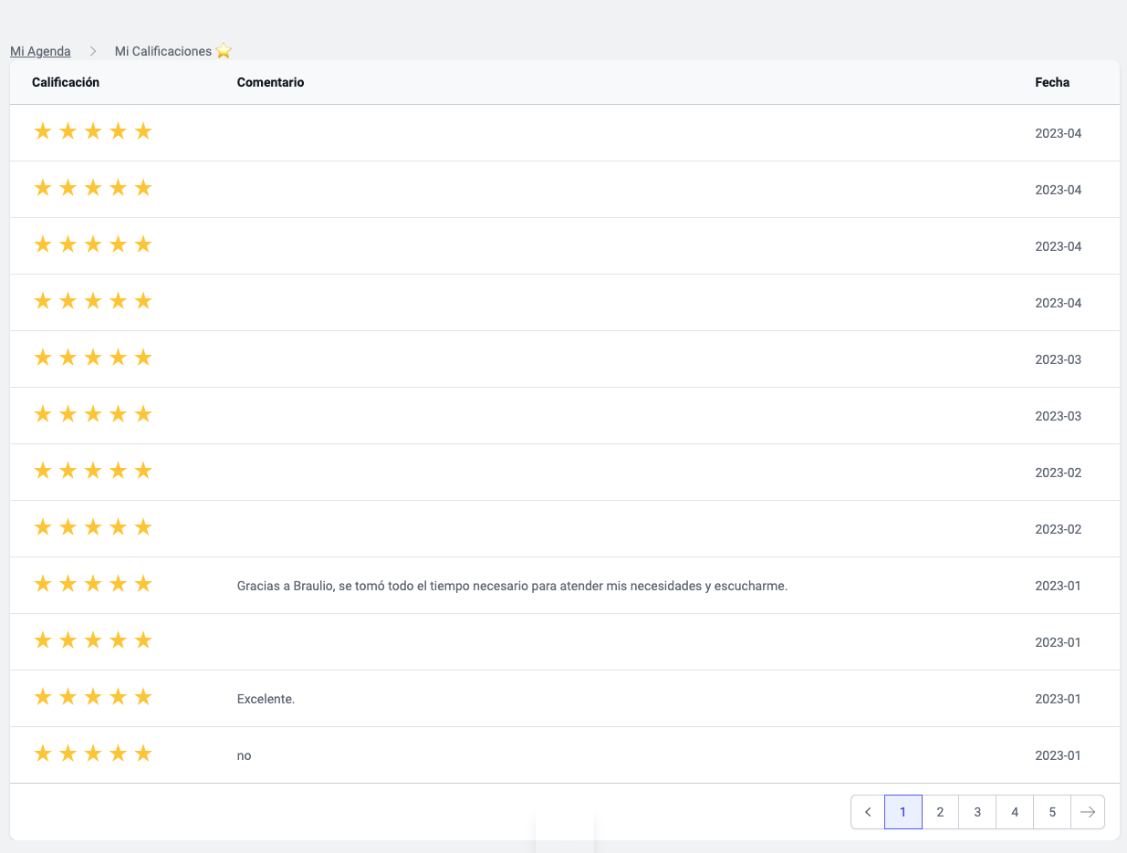Screen dimensions: 1127x853
Task: Click the breadcrumb separator chevron after Mi Agenda
Action: pos(93,52)
